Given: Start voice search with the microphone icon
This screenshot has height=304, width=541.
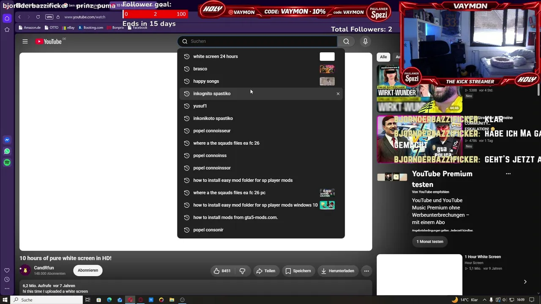Looking at the screenshot, I should coord(366,41).
